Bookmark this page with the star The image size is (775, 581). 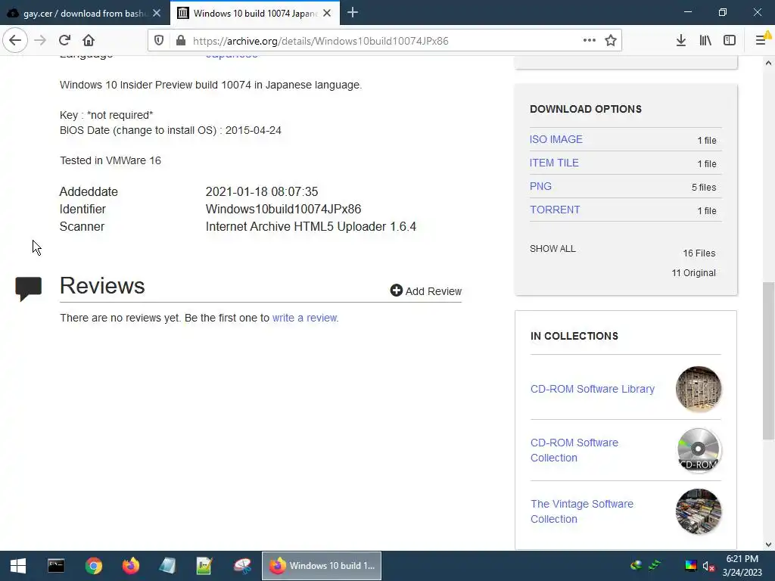[611, 41]
